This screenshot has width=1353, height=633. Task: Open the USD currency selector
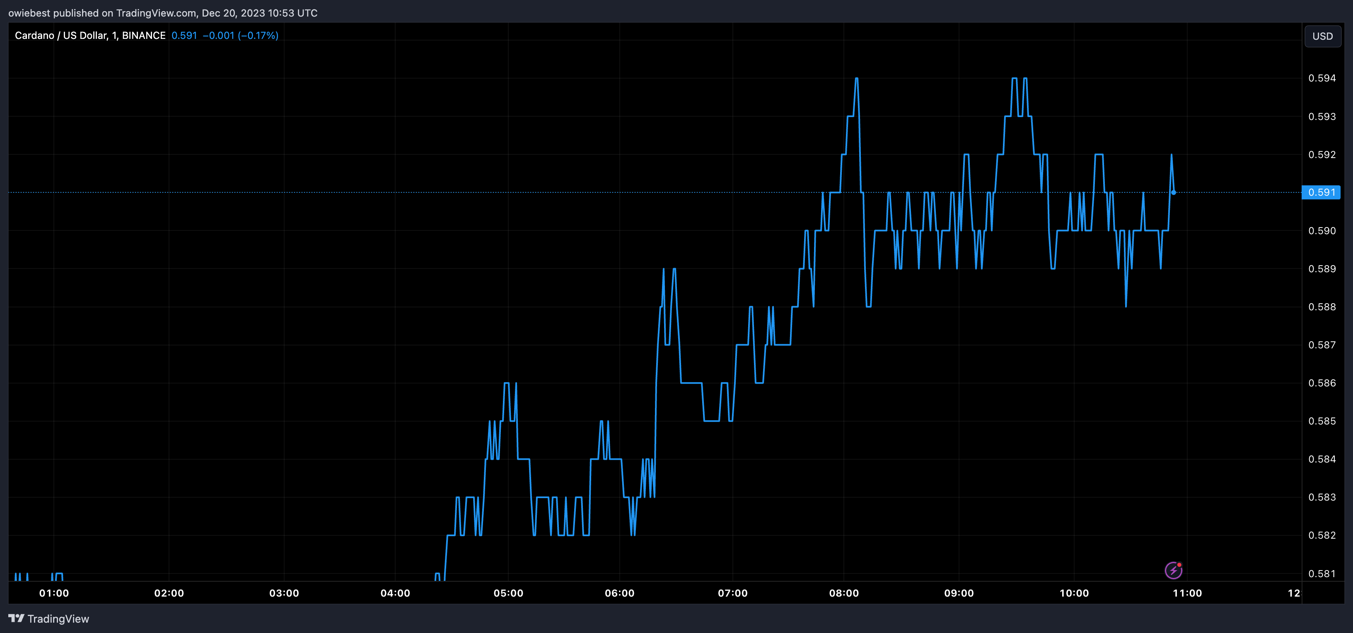coord(1322,36)
